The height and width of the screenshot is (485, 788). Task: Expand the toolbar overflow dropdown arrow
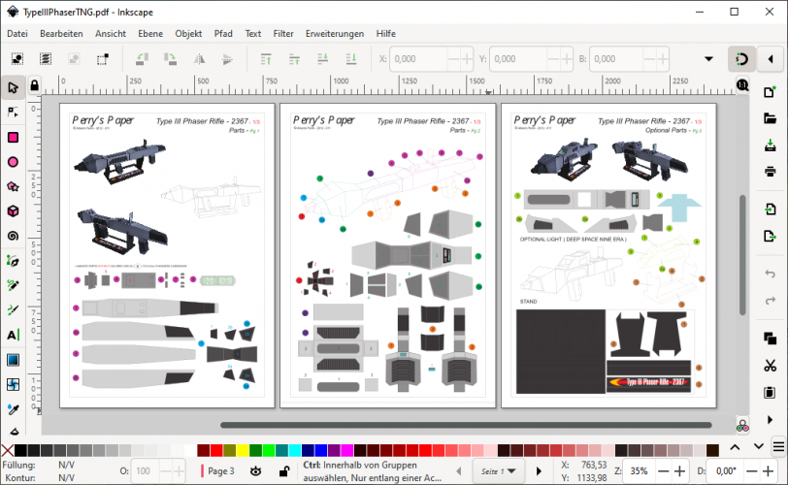pos(708,59)
